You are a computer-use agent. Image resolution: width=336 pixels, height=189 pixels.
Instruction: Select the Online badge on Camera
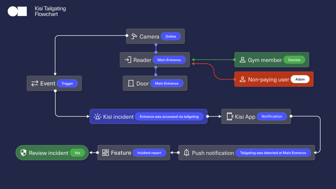(x=171, y=36)
